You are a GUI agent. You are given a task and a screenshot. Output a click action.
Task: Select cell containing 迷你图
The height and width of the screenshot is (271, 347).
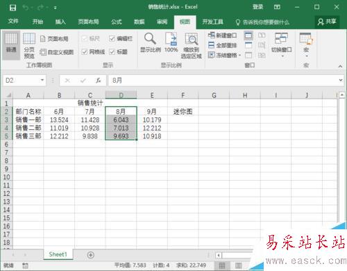(x=183, y=112)
